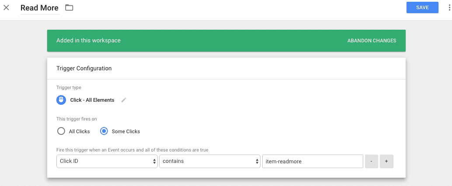
Task: Remove the condition with the minus button
Action: pos(371,161)
